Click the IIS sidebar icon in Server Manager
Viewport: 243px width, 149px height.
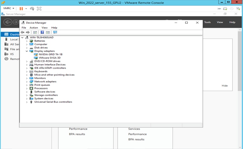pyautogui.click(x=6, y=54)
